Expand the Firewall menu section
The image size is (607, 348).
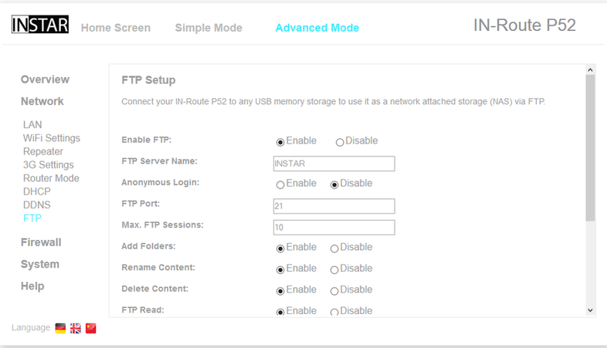41,242
